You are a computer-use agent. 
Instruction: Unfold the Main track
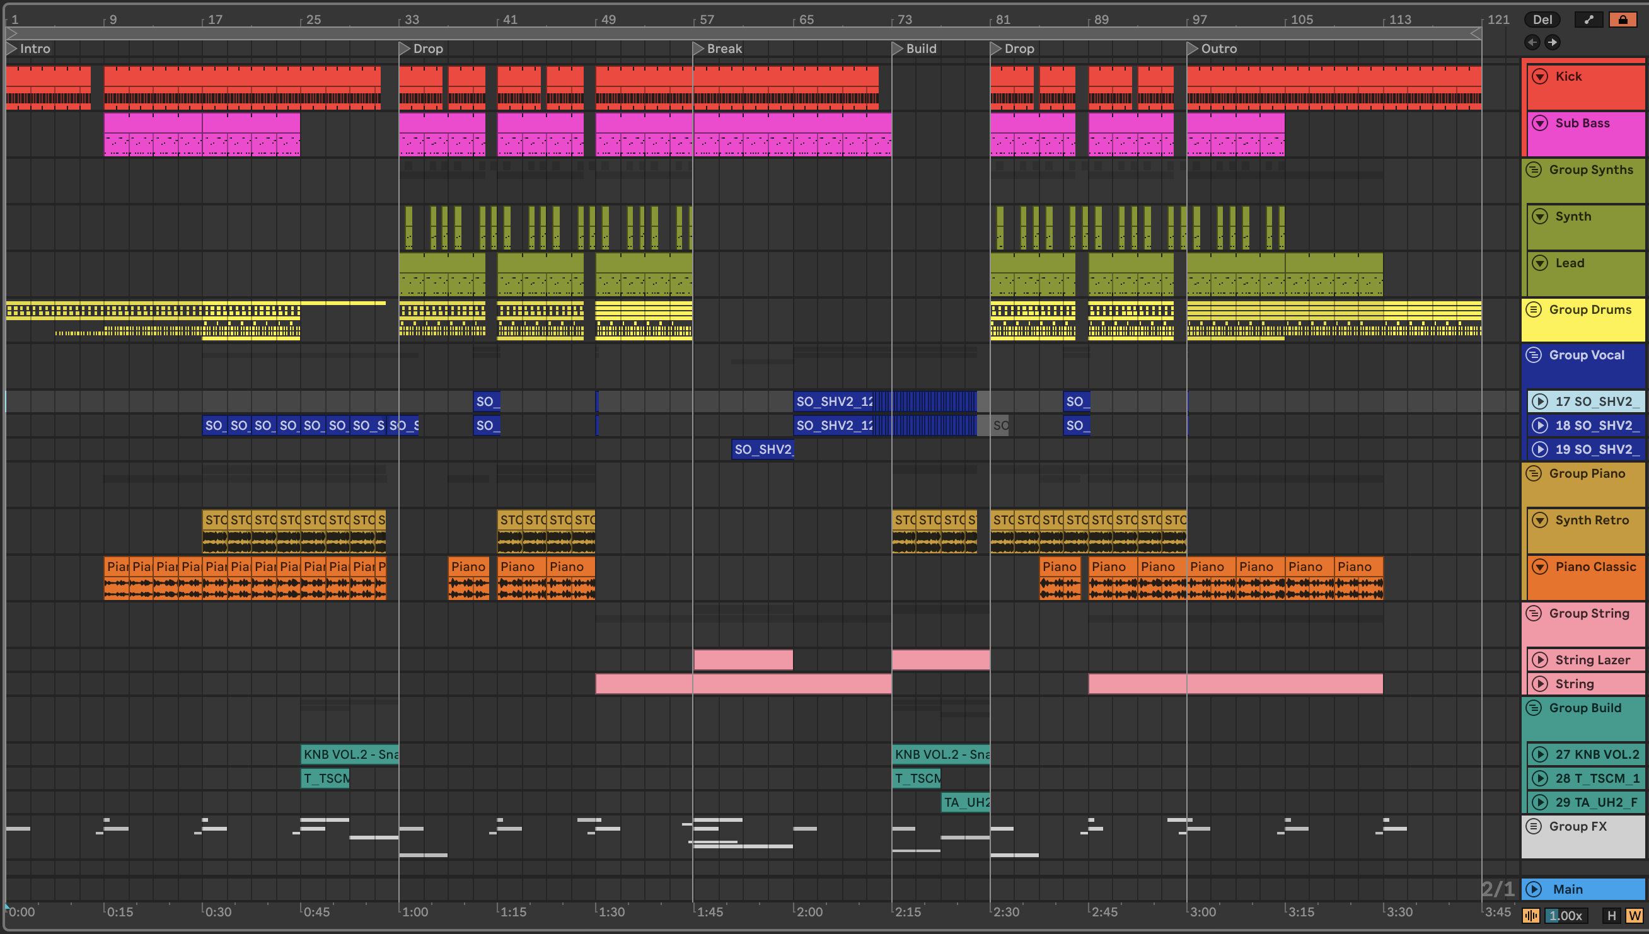coord(1534,889)
